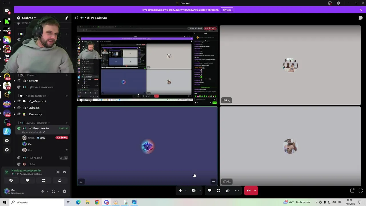Click user M... in voice channel list

[45, 150]
